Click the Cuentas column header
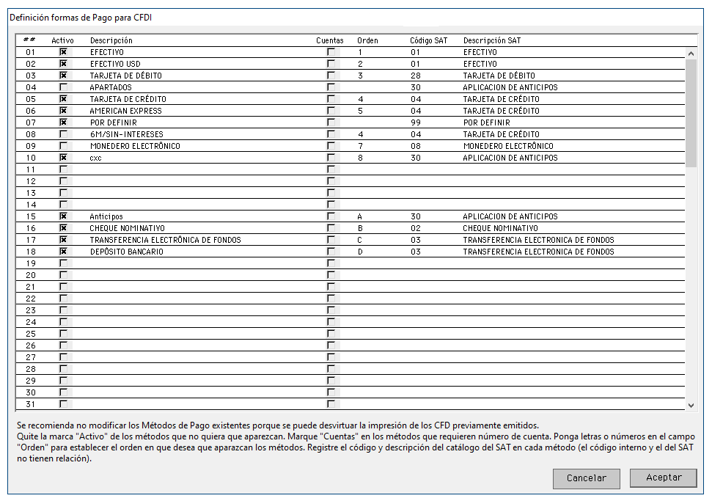Image resolution: width=712 pixels, height=501 pixels. [330, 40]
